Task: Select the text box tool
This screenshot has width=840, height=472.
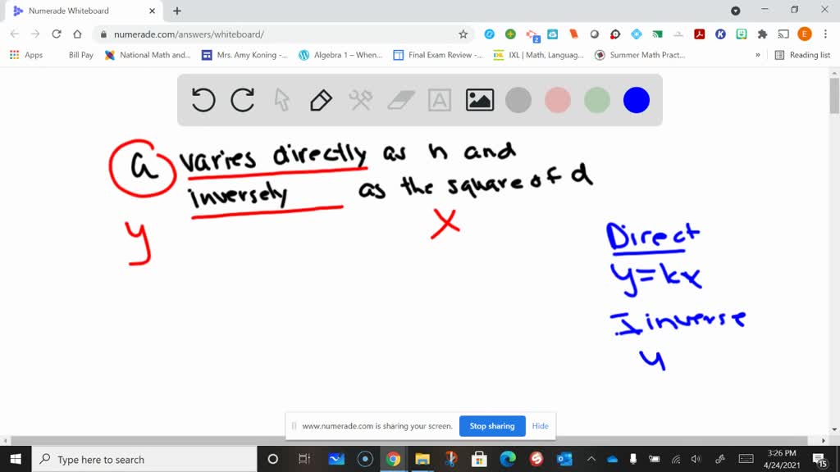Action: pyautogui.click(x=440, y=100)
